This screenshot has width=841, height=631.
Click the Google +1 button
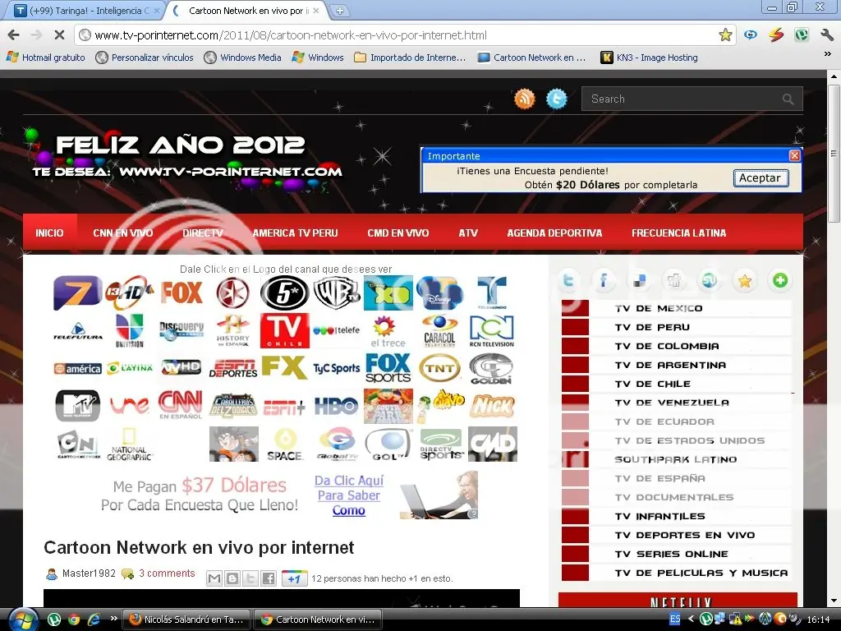tap(294, 578)
